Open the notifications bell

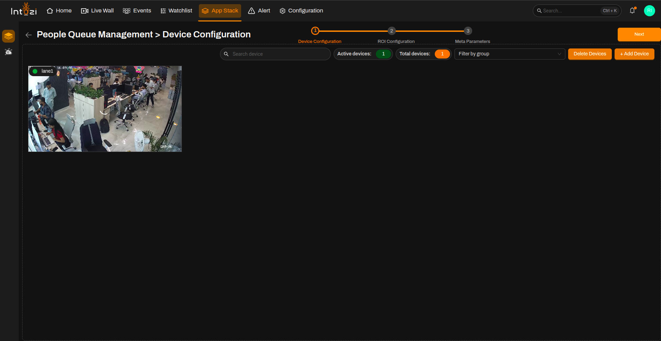pyautogui.click(x=632, y=11)
